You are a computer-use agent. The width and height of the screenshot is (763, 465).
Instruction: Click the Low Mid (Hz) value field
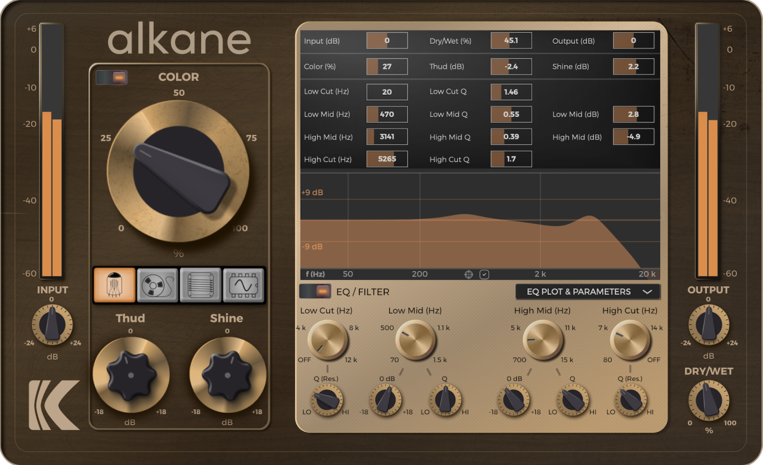click(x=387, y=115)
